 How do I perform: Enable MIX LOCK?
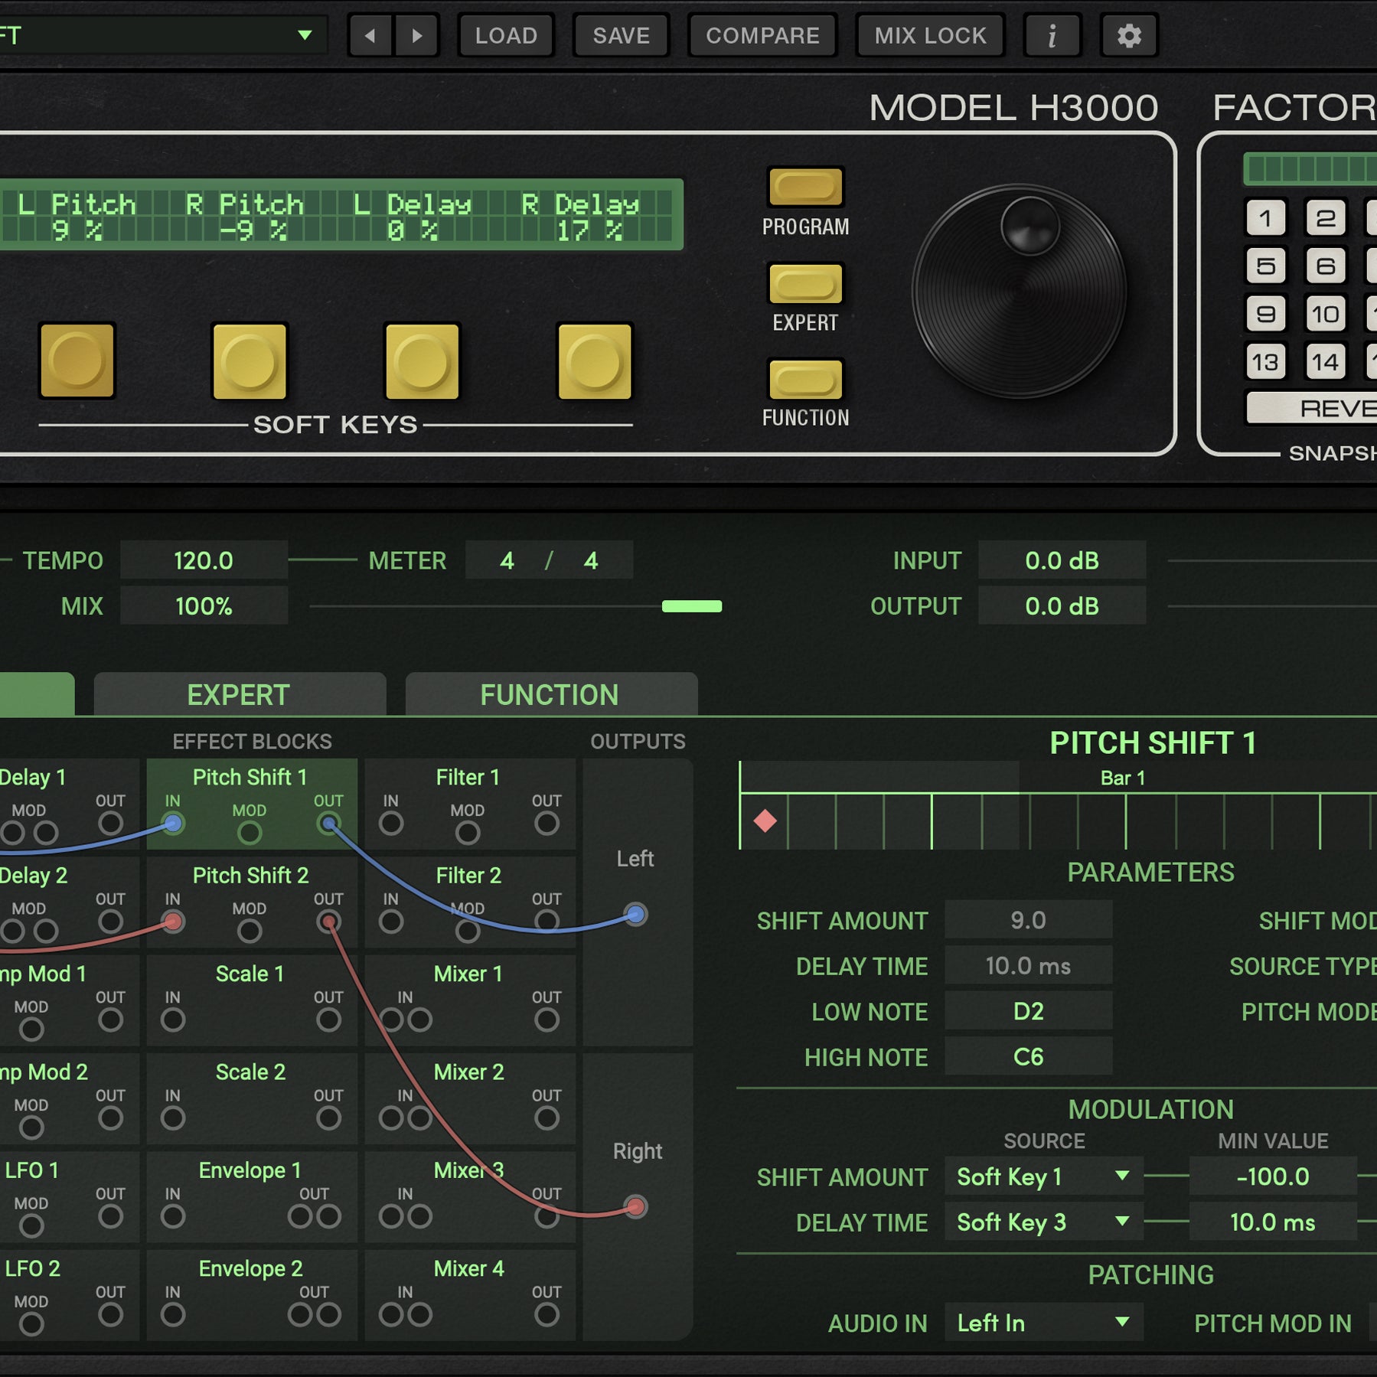(x=928, y=34)
